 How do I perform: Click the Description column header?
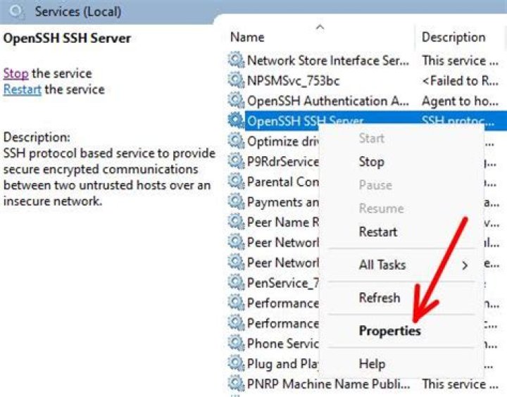(453, 37)
